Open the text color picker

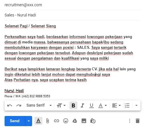[103, 105]
